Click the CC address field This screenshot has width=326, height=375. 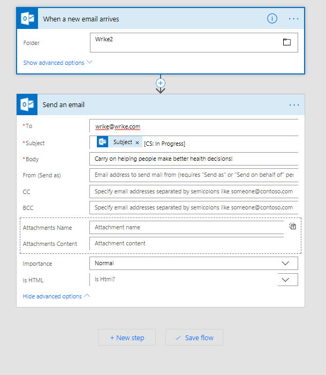(x=193, y=191)
